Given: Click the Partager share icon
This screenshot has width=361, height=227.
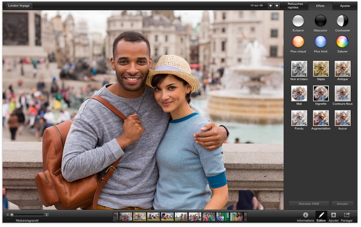Looking at the screenshot, I should pos(346,215).
